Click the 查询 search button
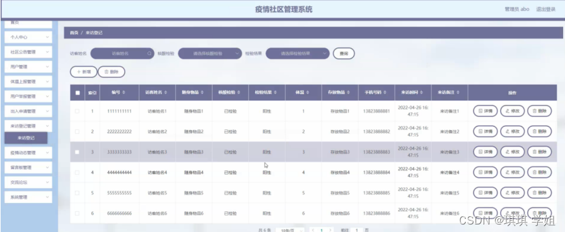565x232 pixels. 344,53
